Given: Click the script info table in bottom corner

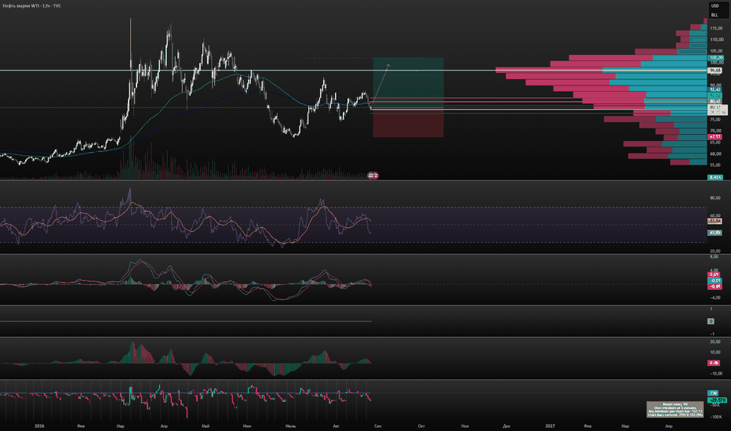Looking at the screenshot, I should coord(675,409).
